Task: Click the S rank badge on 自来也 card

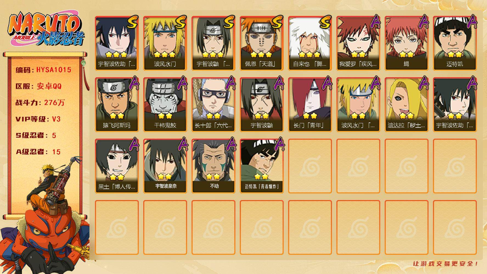Action: pos(325,22)
